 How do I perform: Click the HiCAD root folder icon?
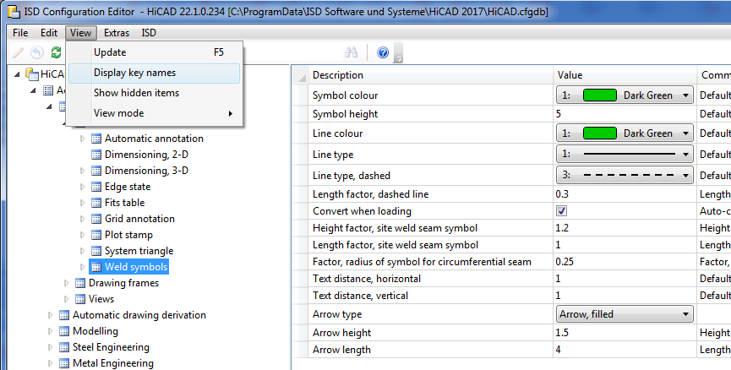(32, 74)
